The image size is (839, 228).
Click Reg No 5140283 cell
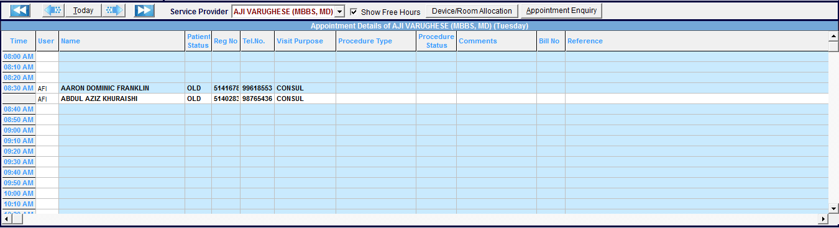pos(226,99)
